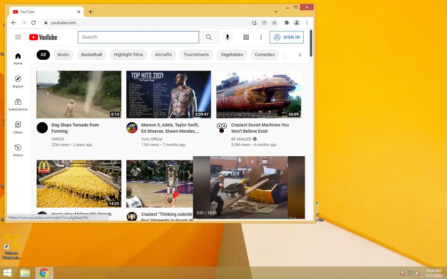This screenshot has width=447, height=279.
Task: Reload the page with the refresh icon
Action: point(34,23)
